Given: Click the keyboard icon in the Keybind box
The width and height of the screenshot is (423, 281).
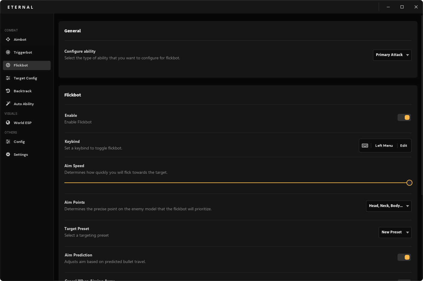Looking at the screenshot, I should pos(365,146).
